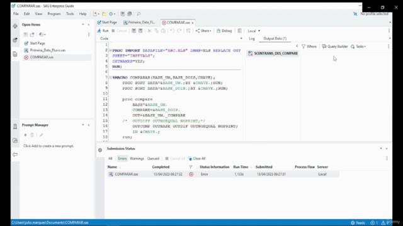Screen dimensions: 403x226
Task: Toggle the Queued submission filter
Action: (153, 159)
